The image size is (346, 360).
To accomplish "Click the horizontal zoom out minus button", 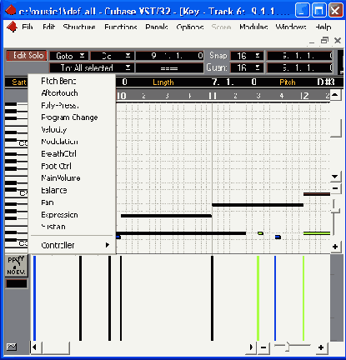I will (263, 347).
